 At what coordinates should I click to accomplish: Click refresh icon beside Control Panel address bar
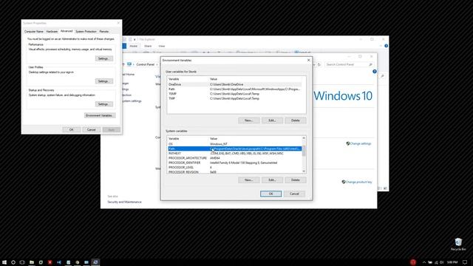click(x=319, y=64)
